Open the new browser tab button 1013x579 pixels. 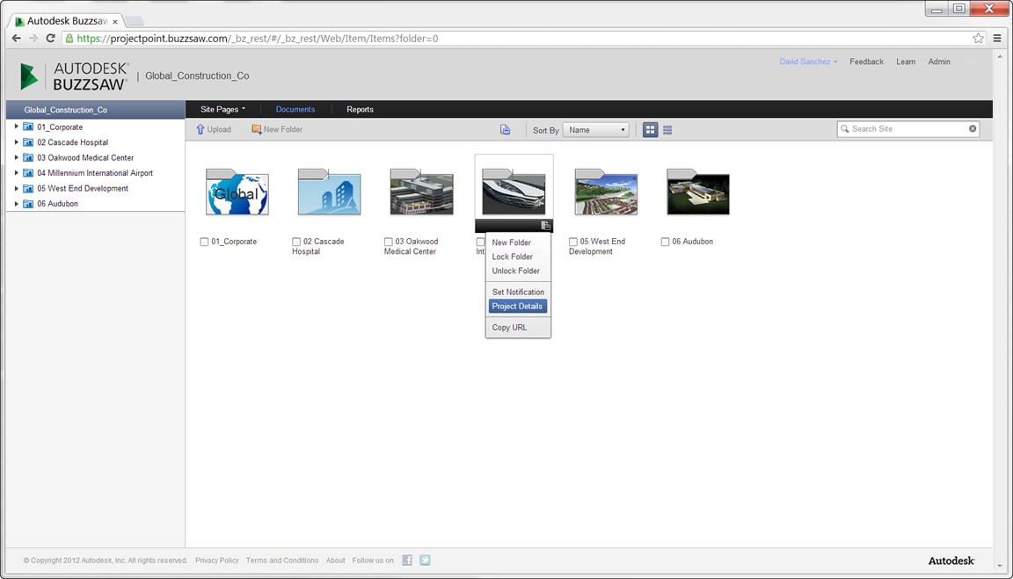[x=133, y=21]
